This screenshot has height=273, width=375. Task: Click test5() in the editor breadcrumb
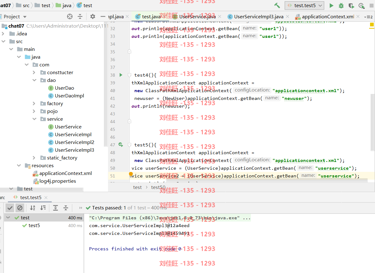158,187
